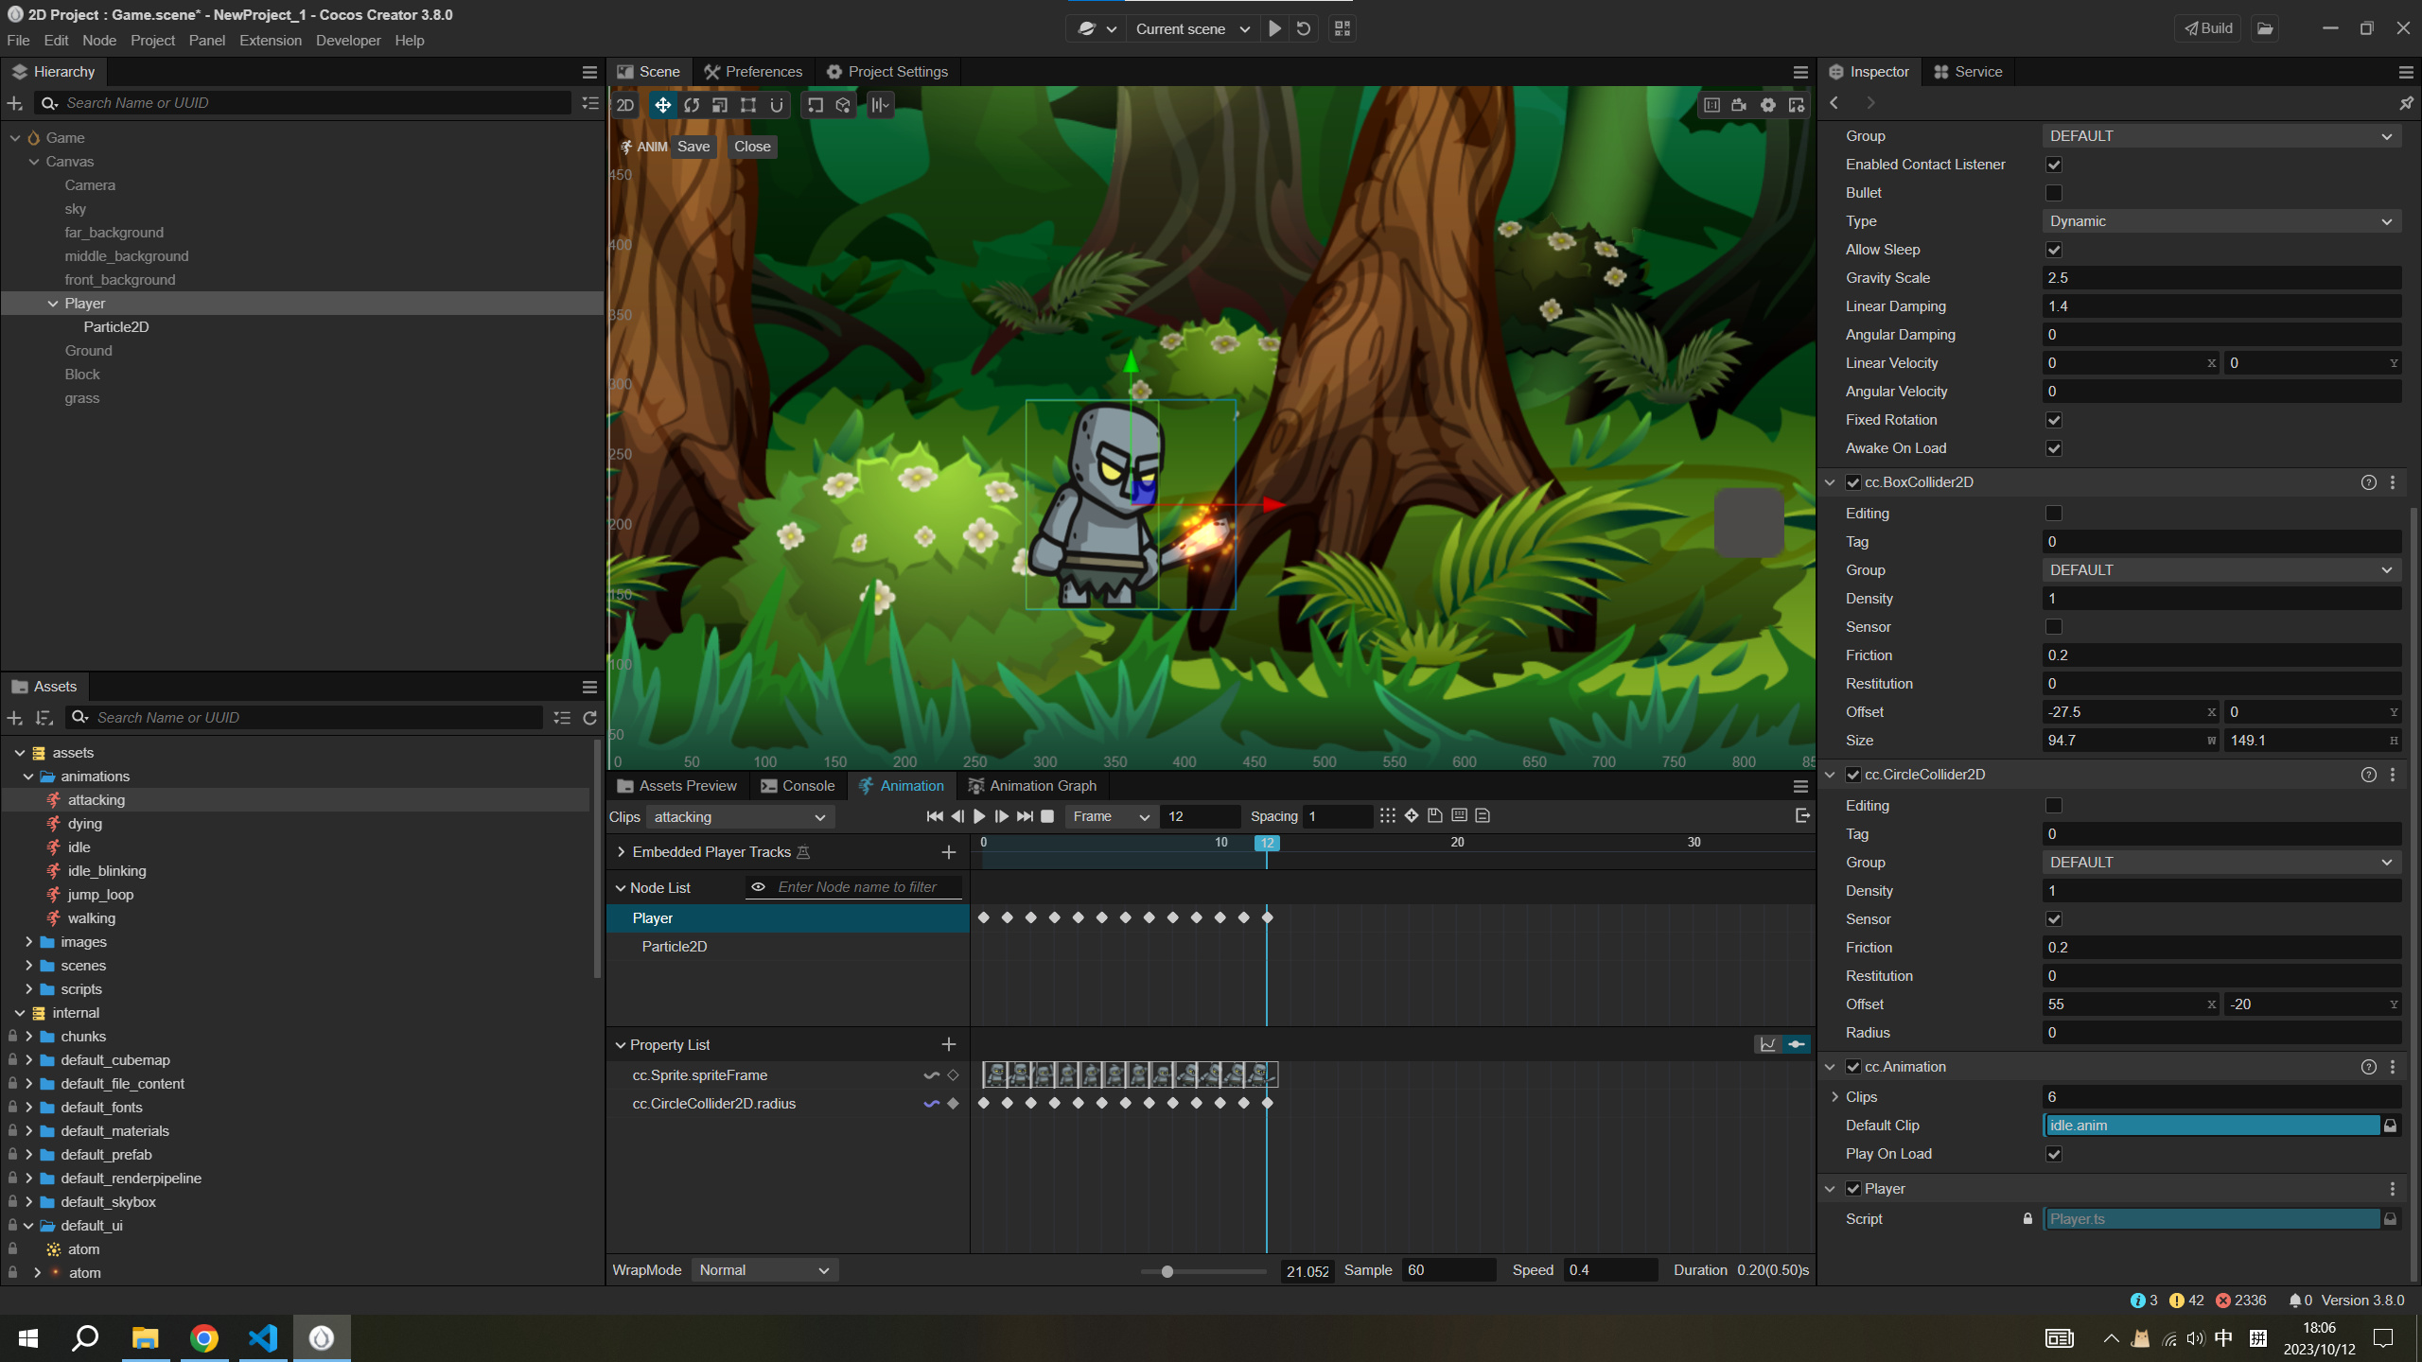
Task: Toggle the Bullet checkbox
Action: (x=2054, y=193)
